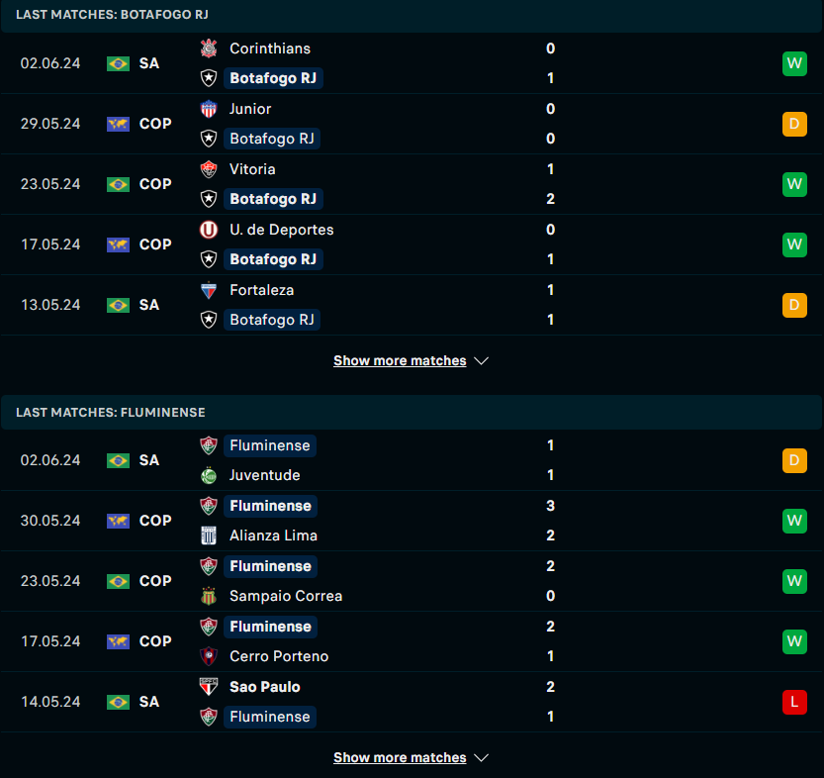The image size is (824, 778).
Task: Click the U. de Deportes logo
Action: (x=209, y=230)
